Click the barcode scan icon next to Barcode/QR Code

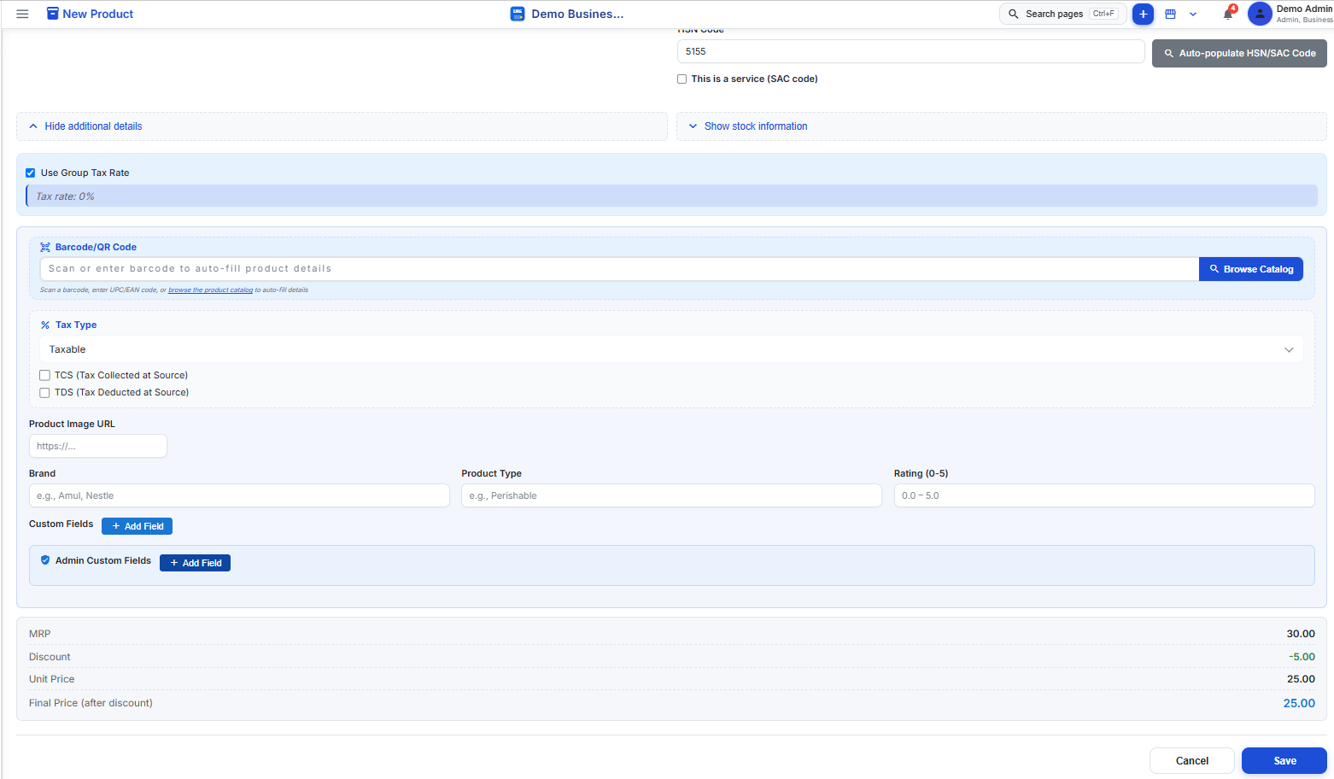pyautogui.click(x=45, y=247)
